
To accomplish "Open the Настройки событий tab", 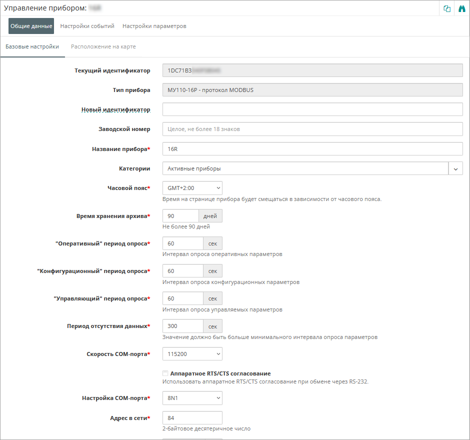I will point(87,26).
